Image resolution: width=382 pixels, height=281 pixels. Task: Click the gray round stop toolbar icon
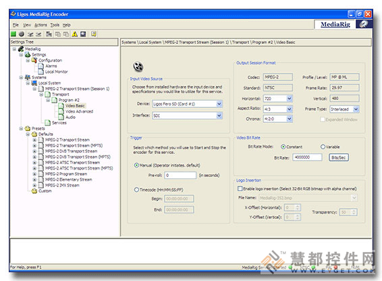click(22, 34)
